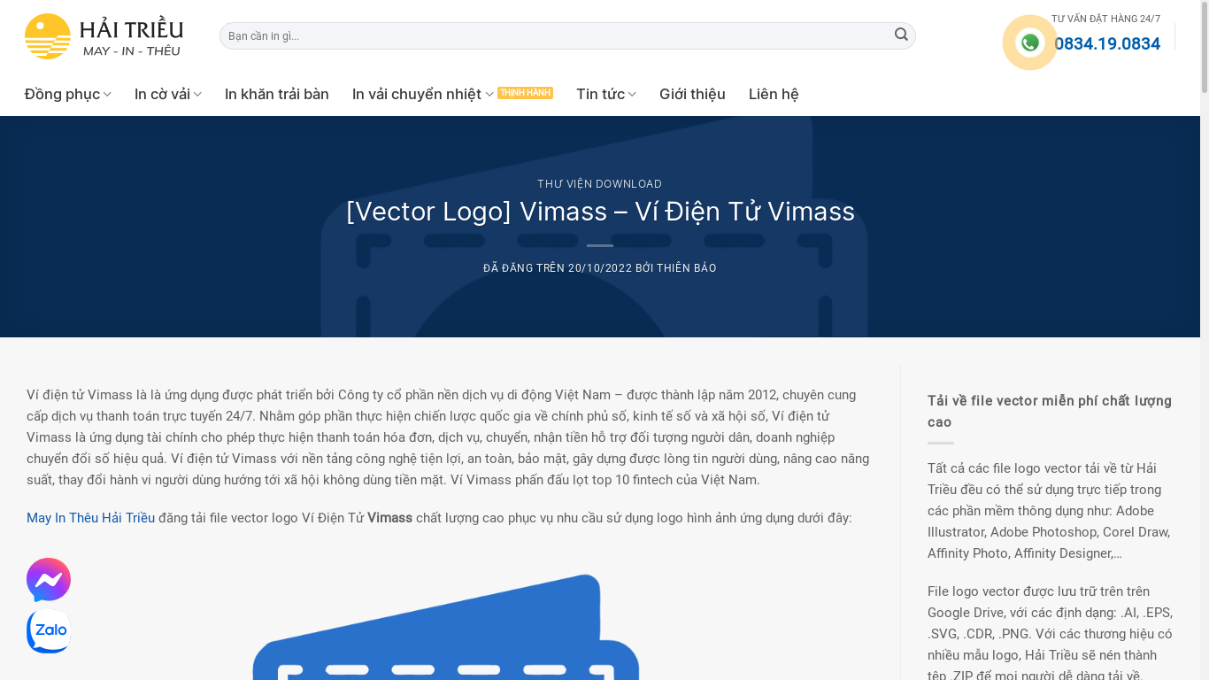1209x680 pixels.
Task: Open author Thiên Bảo's page
Action: pyautogui.click(x=687, y=268)
